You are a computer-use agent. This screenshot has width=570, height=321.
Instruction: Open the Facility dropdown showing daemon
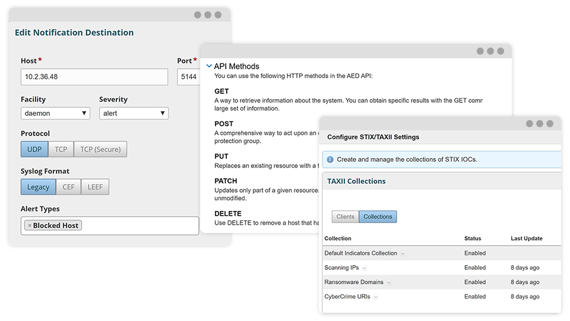[55, 113]
